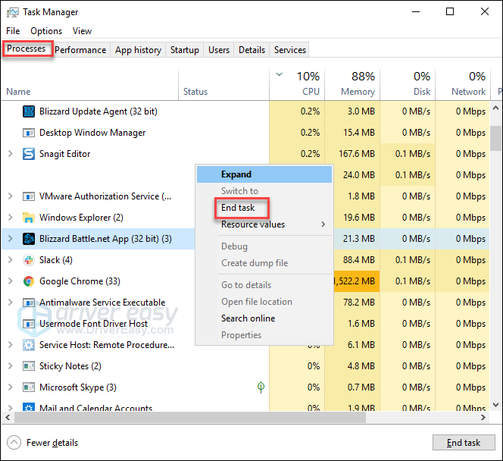Expand the Windows Explorer process group
This screenshot has height=461, width=503.
click(11, 218)
